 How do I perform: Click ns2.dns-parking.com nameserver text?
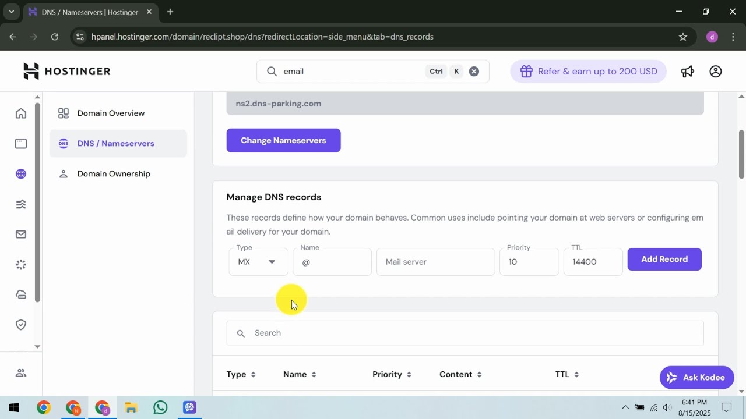(279, 104)
